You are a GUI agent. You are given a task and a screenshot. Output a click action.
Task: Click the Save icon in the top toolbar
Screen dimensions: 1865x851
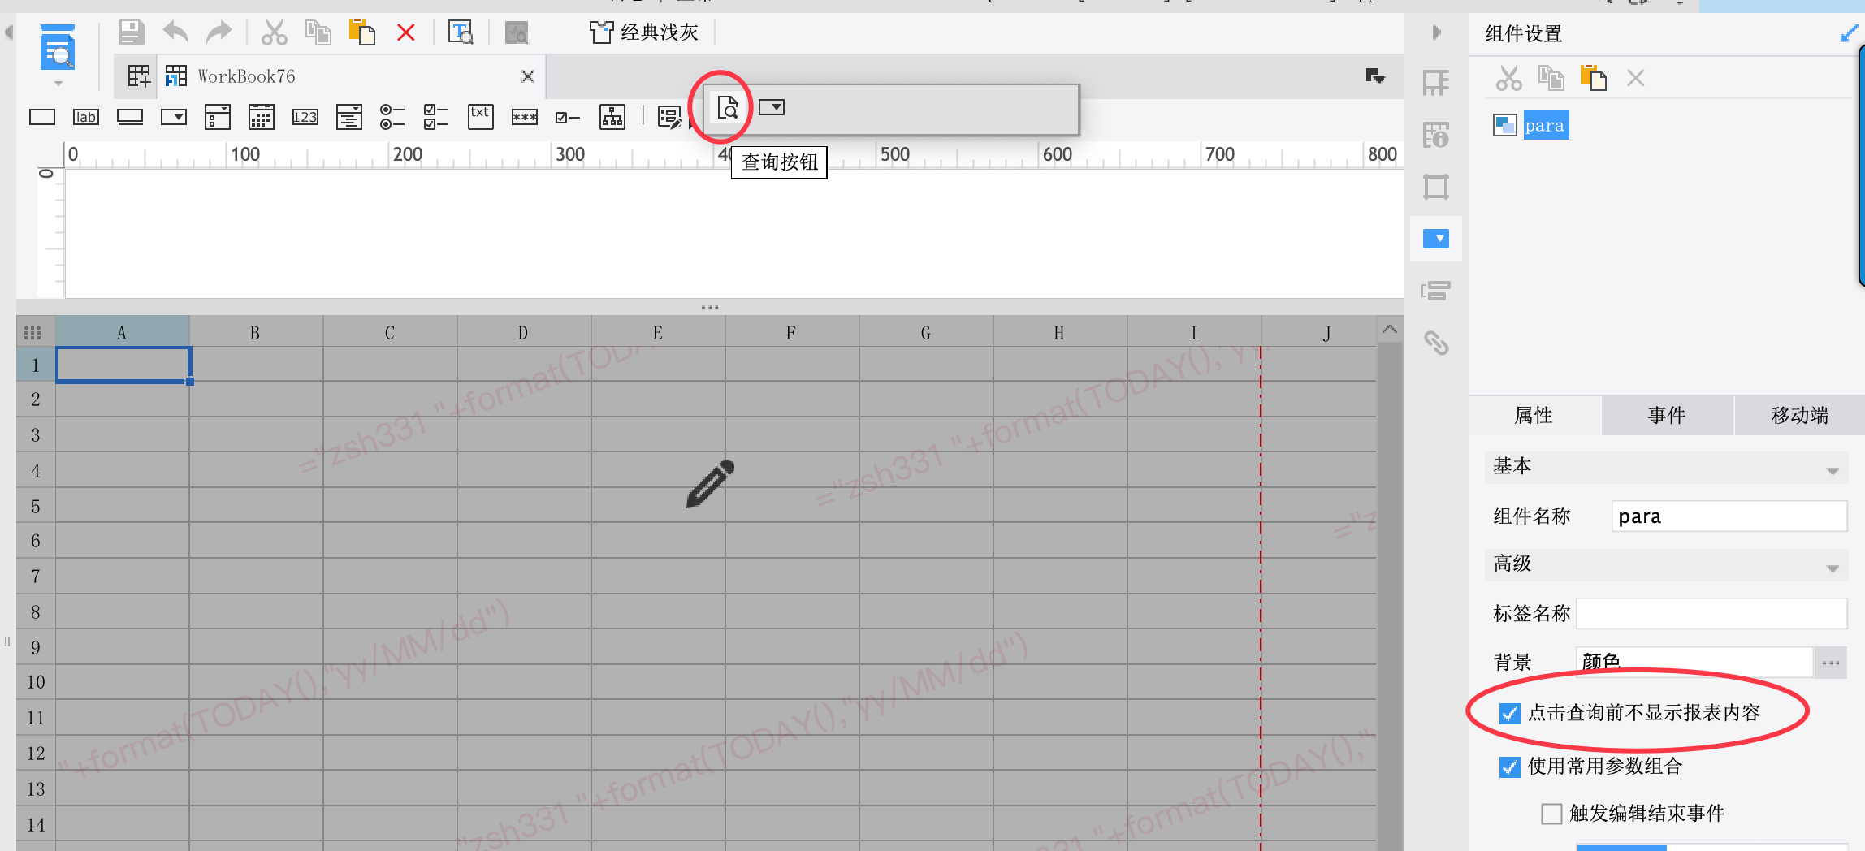coord(131,33)
